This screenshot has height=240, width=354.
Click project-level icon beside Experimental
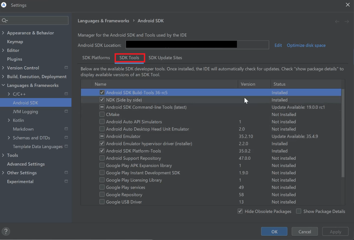click(66, 181)
